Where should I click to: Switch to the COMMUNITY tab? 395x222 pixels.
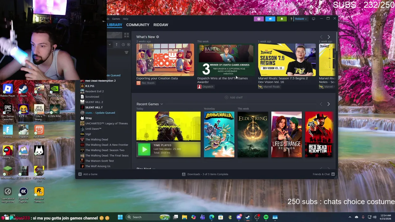[138, 25]
